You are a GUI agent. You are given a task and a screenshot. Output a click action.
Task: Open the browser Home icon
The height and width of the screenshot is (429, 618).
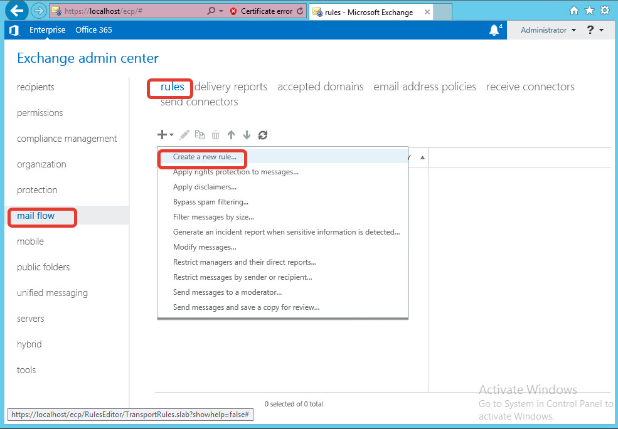574,11
